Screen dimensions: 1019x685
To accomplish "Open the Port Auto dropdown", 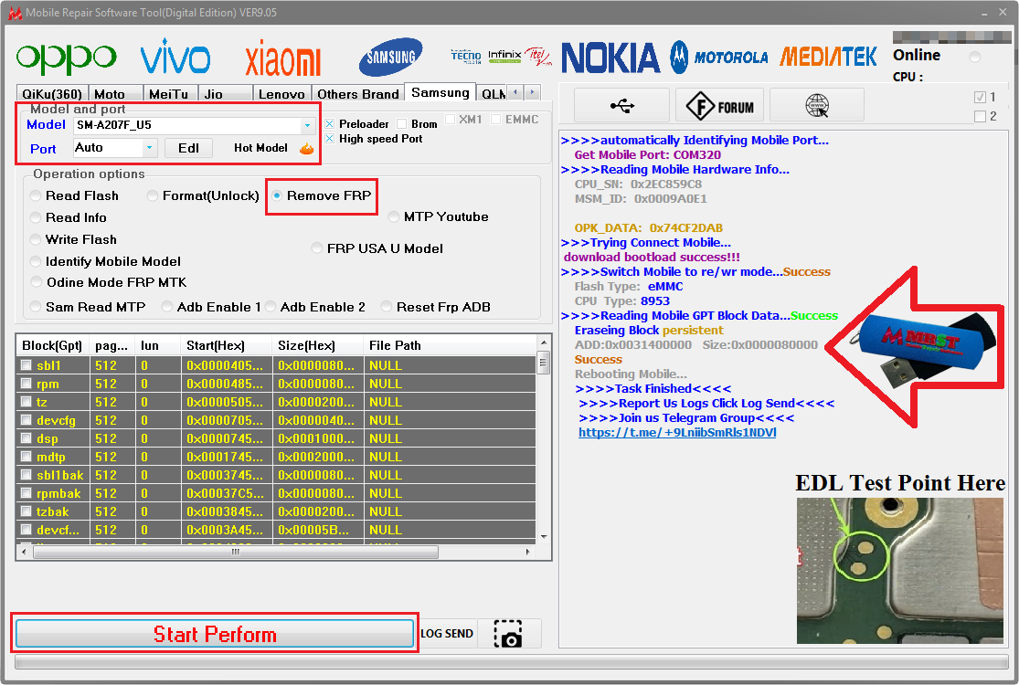I will [150, 148].
